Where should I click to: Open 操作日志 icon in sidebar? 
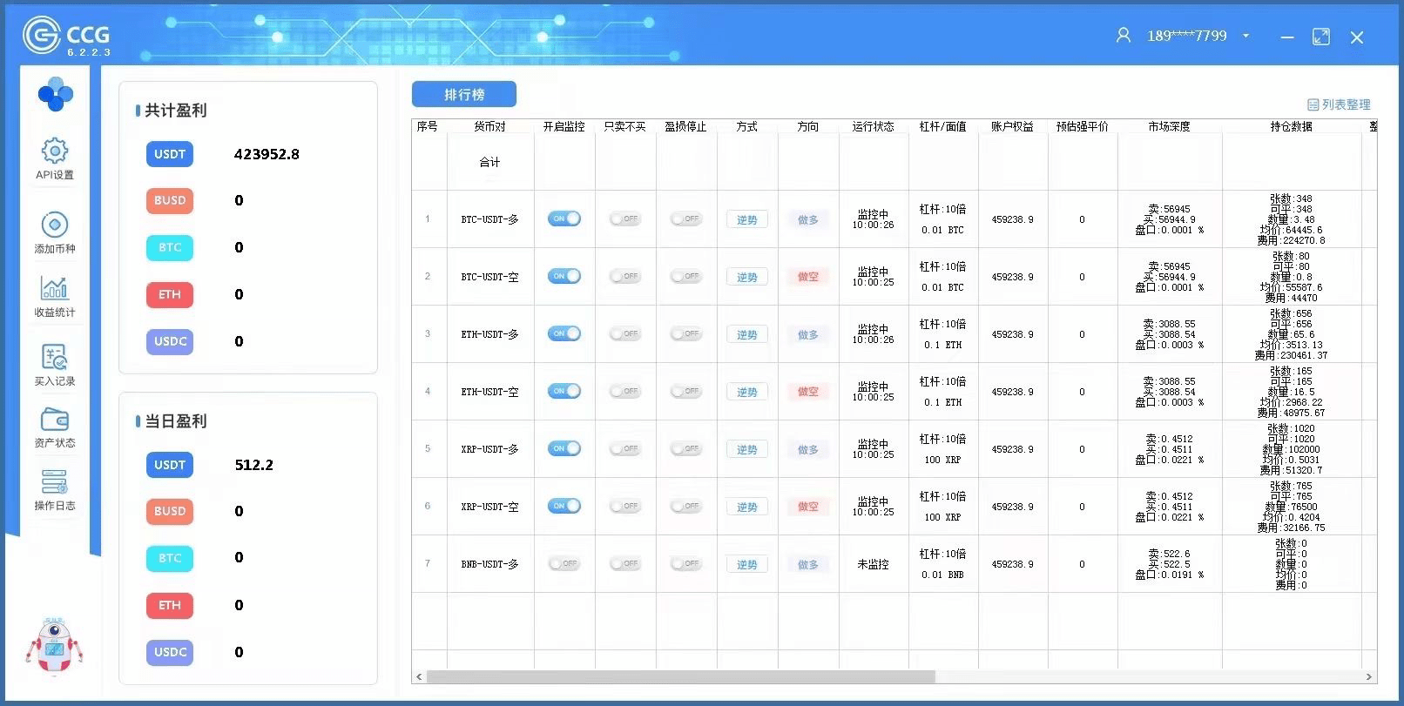[54, 482]
